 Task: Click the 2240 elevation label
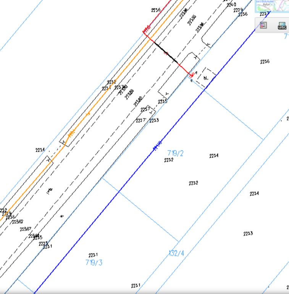pos(231,5)
